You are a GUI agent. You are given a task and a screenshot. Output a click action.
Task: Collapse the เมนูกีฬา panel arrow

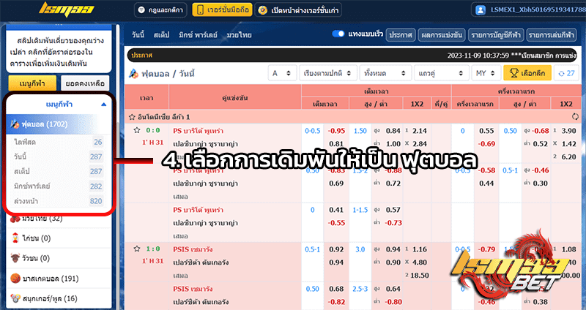pos(104,105)
